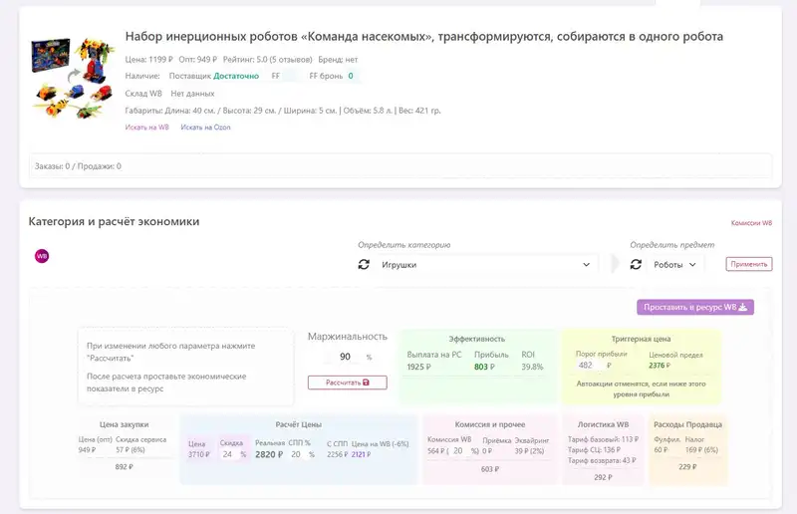Click the refresh icon beside category Игрушки
Screen dimensions: 797x514
pyautogui.click(x=364, y=264)
